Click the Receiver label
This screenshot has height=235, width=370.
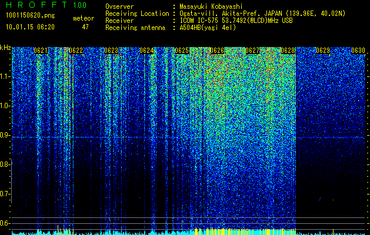[119, 21]
